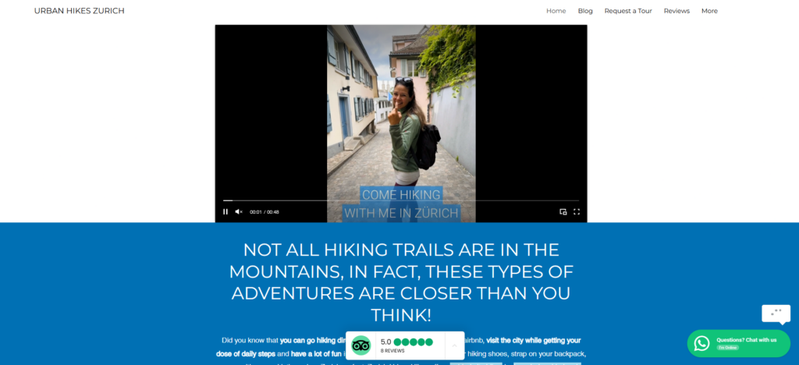Open the white chat bubble icon
The height and width of the screenshot is (365, 799).
click(776, 314)
